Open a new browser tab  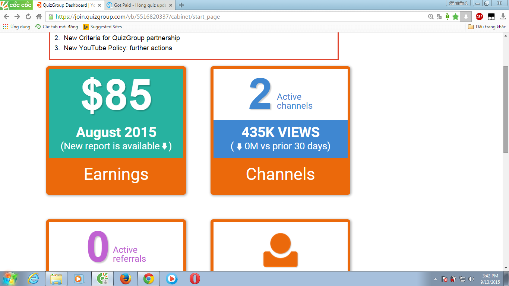[x=181, y=5]
